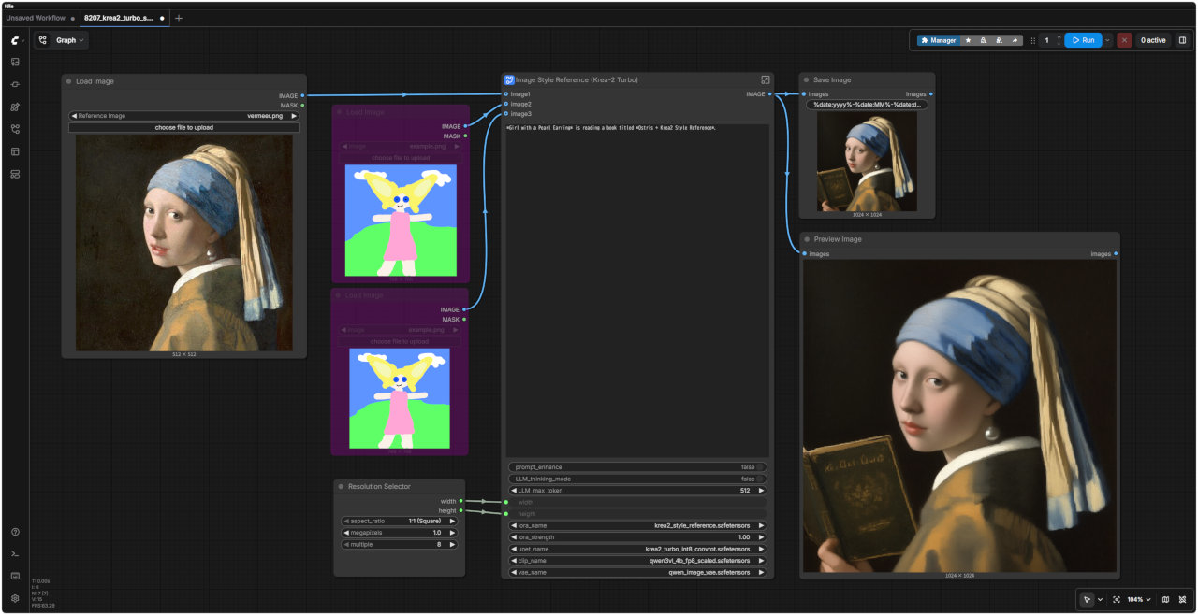Open the settings gear icon in the sidebar
The height and width of the screenshot is (615, 1198).
click(15, 598)
